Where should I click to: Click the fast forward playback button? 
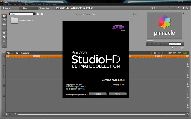click(161, 44)
